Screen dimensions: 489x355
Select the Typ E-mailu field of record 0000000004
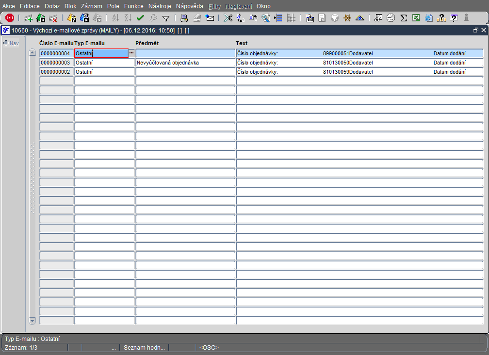[x=101, y=53]
